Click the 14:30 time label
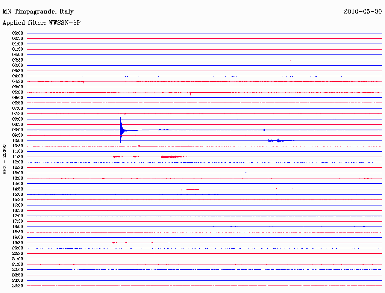385x293 pixels. pos(18,189)
